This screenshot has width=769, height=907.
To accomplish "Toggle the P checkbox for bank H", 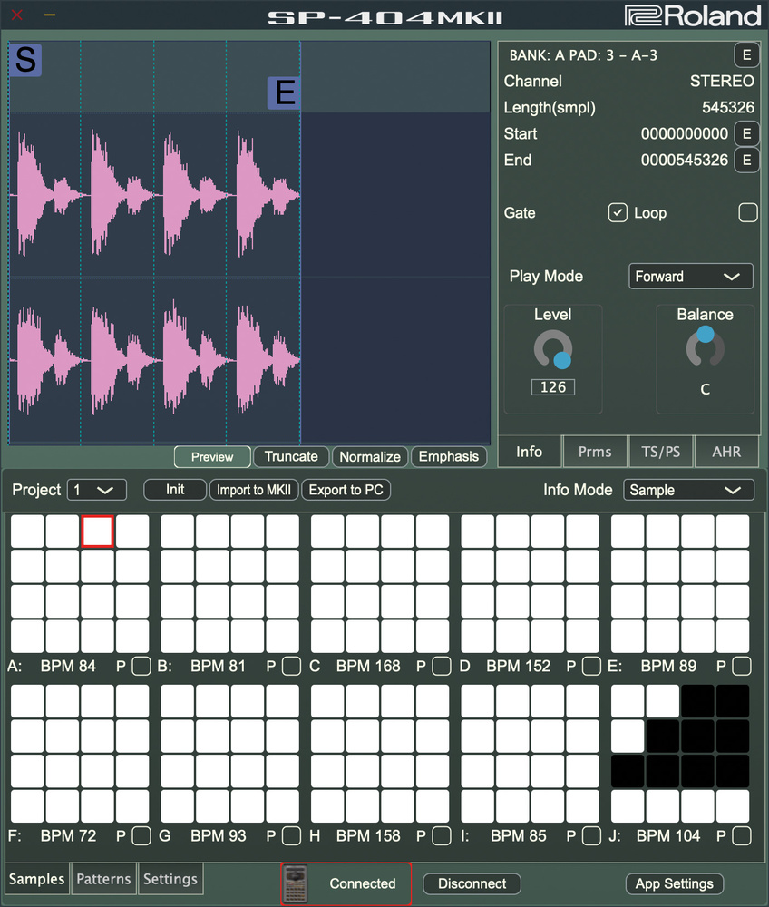I will [x=441, y=836].
